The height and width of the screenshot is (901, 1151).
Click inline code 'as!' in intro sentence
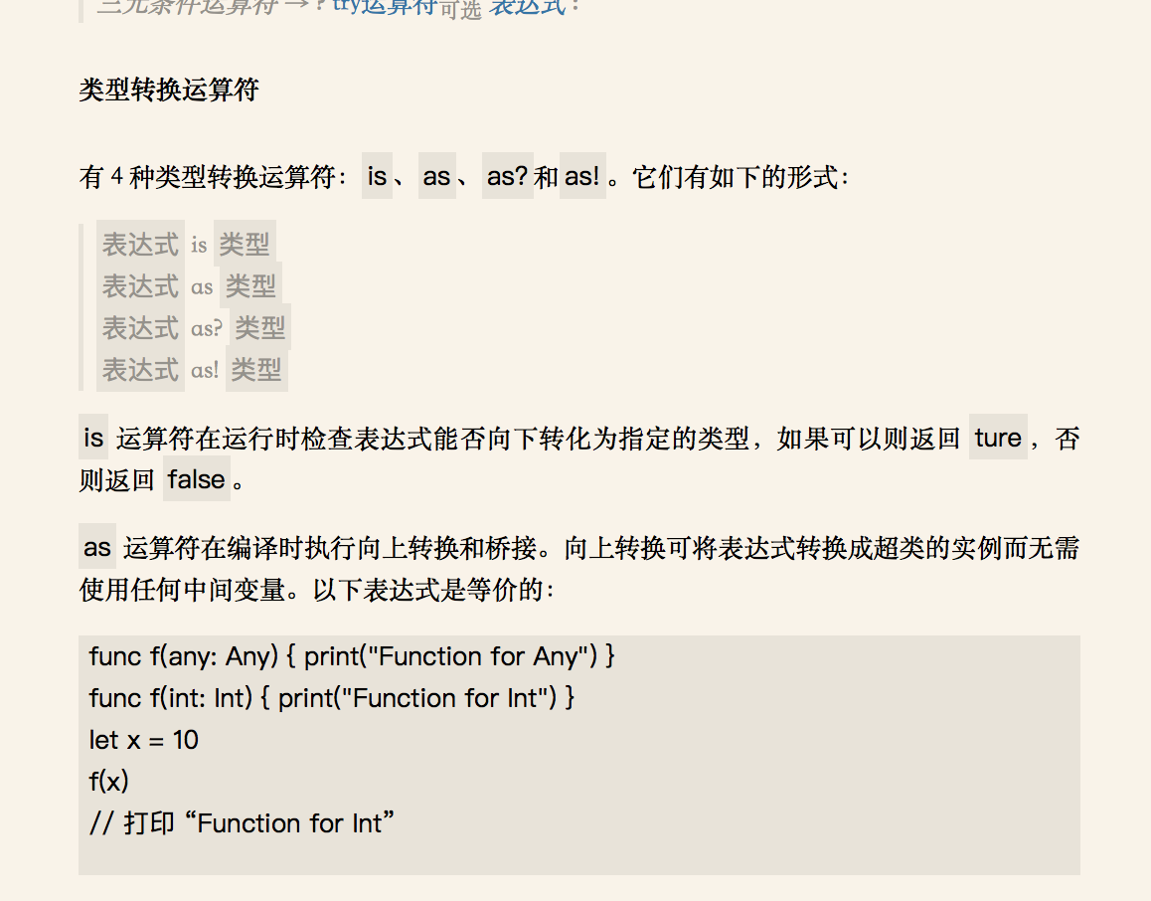(582, 176)
